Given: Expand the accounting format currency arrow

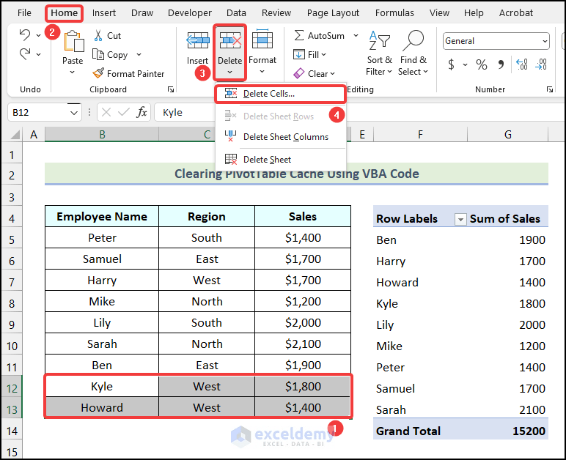Looking at the screenshot, I should [x=466, y=65].
